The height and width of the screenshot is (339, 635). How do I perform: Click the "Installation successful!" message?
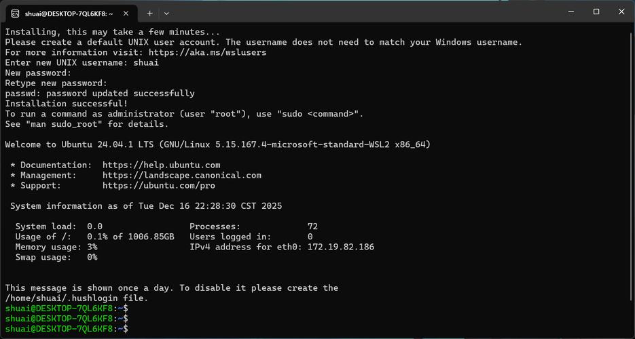click(x=61, y=104)
